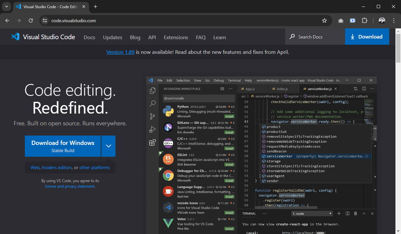The height and width of the screenshot is (234, 401).
Task: Click the new terminal plus icon
Action: coord(339,213)
